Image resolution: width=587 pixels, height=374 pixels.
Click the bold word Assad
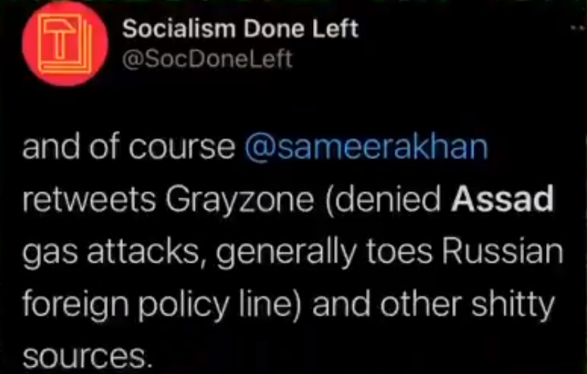(x=502, y=198)
